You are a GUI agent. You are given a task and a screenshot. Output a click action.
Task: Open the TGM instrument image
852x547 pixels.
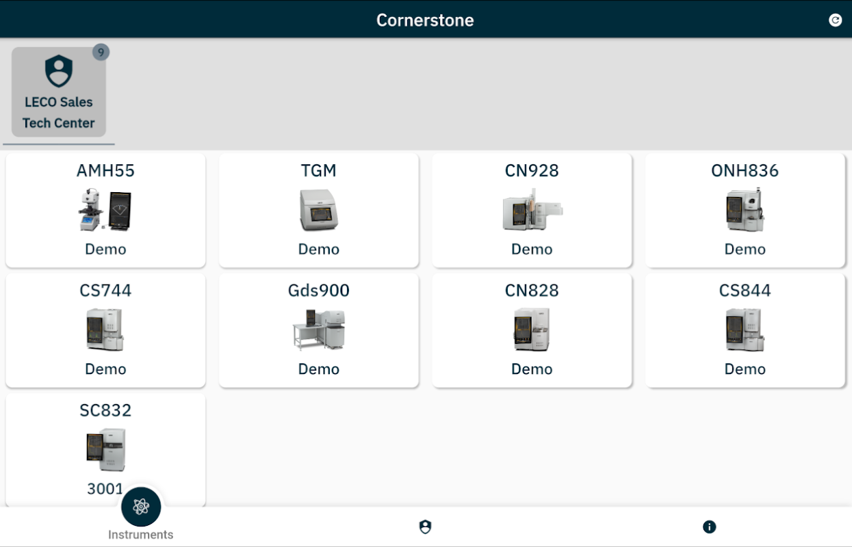[x=319, y=210]
